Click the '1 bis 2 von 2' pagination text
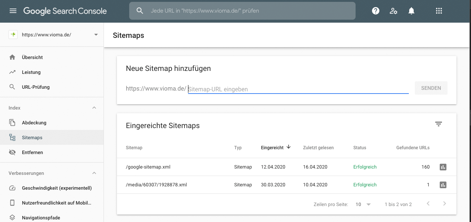Viewport: 471px width, 222px height. pos(398,204)
